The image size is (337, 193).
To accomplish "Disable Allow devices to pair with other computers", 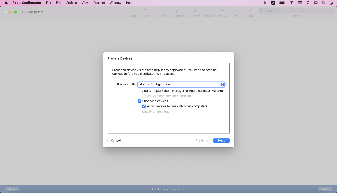I will coord(144,106).
